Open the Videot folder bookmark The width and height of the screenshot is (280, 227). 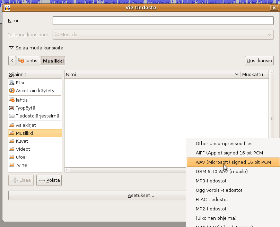tap(23, 149)
